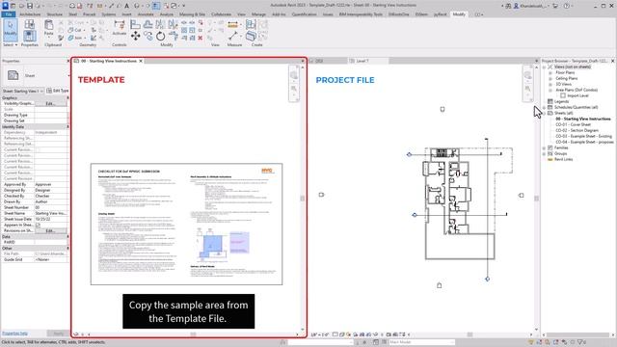Open the Collaborate ribbon tab

coord(221,14)
